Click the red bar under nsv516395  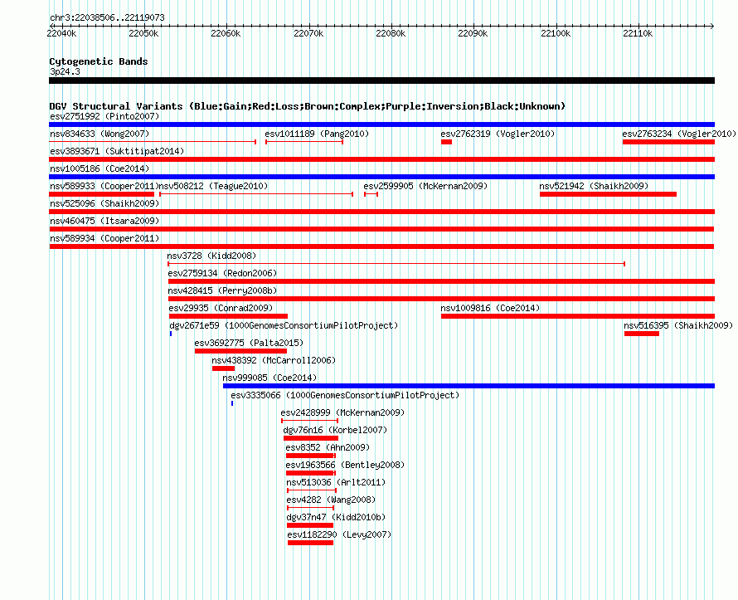click(642, 334)
